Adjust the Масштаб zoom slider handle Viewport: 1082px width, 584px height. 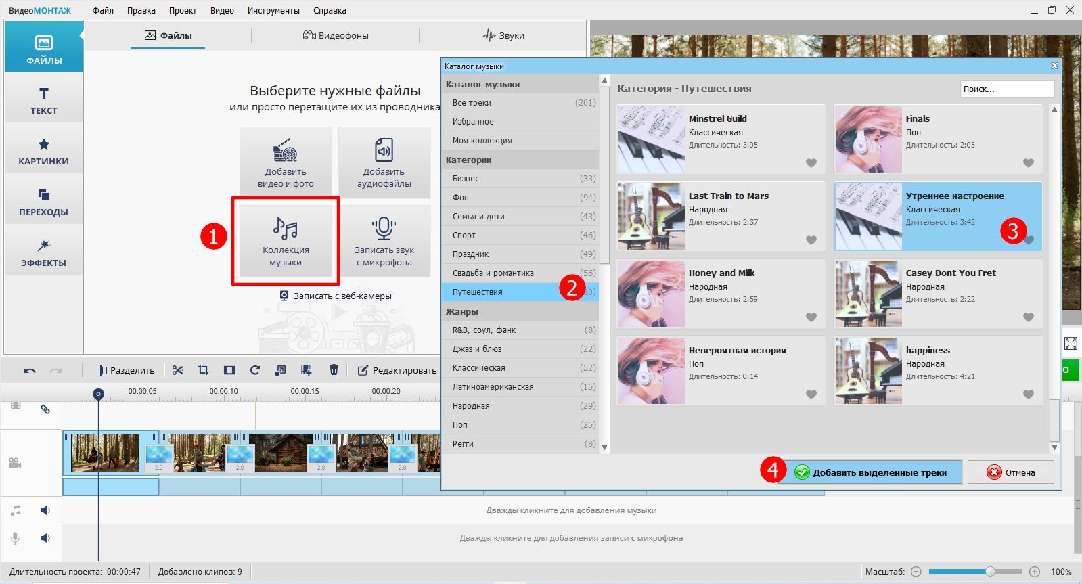click(x=989, y=572)
